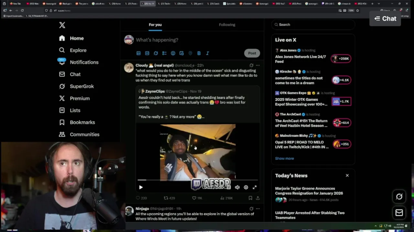Repost Cloudy tweet (429)

coord(169,198)
